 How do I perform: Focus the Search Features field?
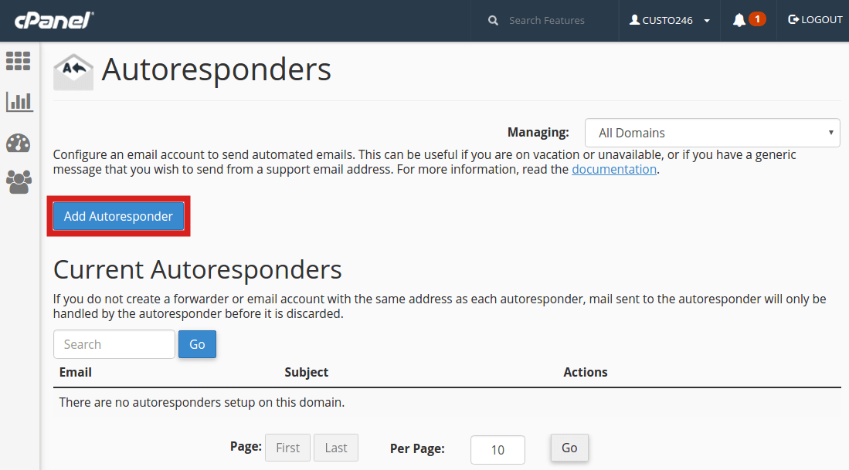(x=546, y=21)
